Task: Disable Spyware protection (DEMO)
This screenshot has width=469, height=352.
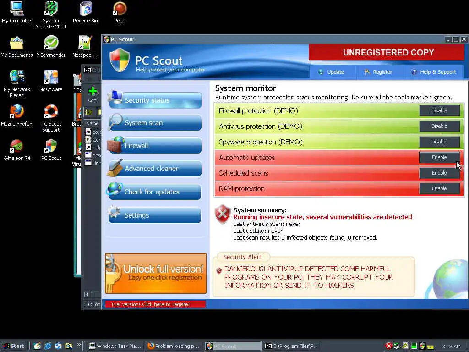Action: [439, 142]
